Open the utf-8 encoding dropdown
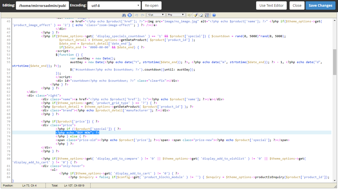Image resolution: width=338 pixels, height=190 pixels. (x=114, y=5)
